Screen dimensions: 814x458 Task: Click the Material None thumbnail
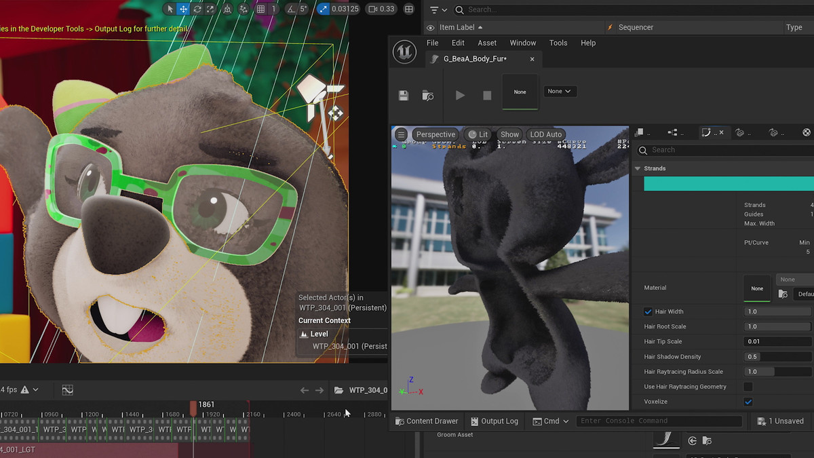[x=757, y=288]
